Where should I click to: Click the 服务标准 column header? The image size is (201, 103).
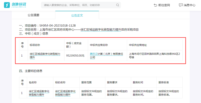[164, 82]
